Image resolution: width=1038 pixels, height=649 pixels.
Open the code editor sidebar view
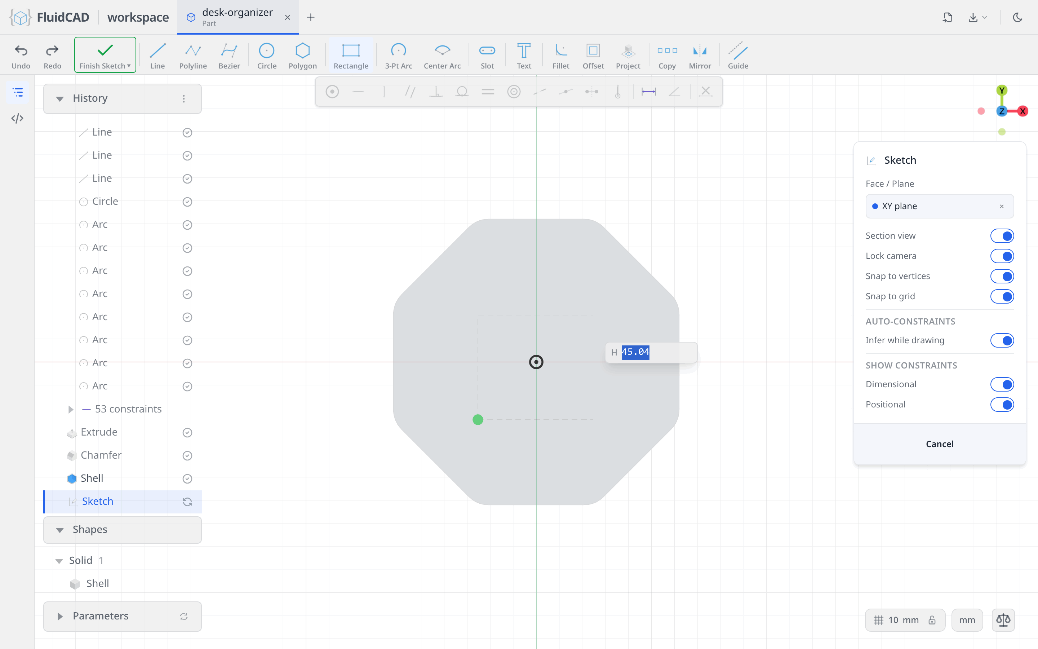(x=17, y=118)
